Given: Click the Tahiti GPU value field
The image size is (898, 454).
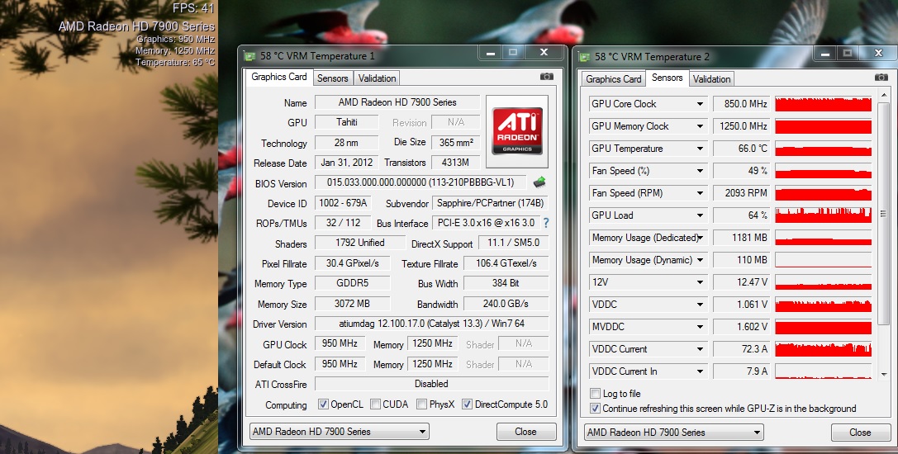Looking at the screenshot, I should pyautogui.click(x=346, y=122).
